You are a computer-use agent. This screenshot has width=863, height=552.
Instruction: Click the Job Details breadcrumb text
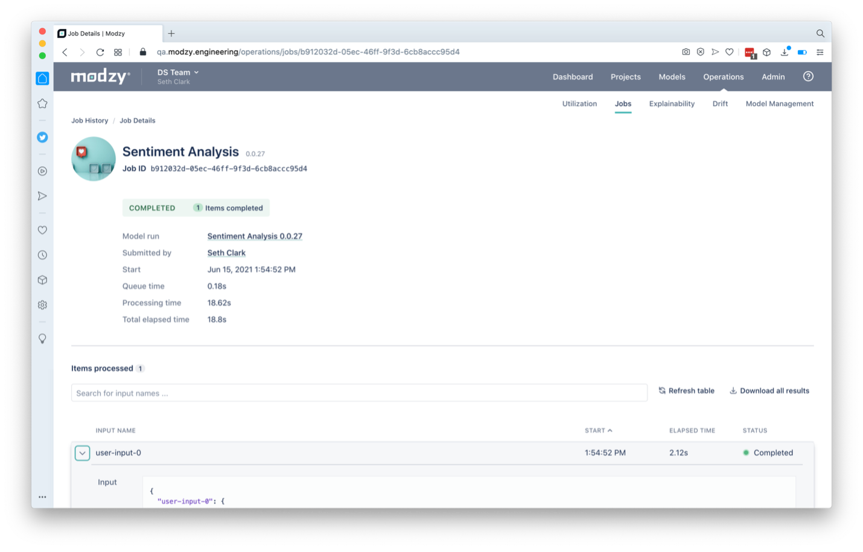coord(137,121)
